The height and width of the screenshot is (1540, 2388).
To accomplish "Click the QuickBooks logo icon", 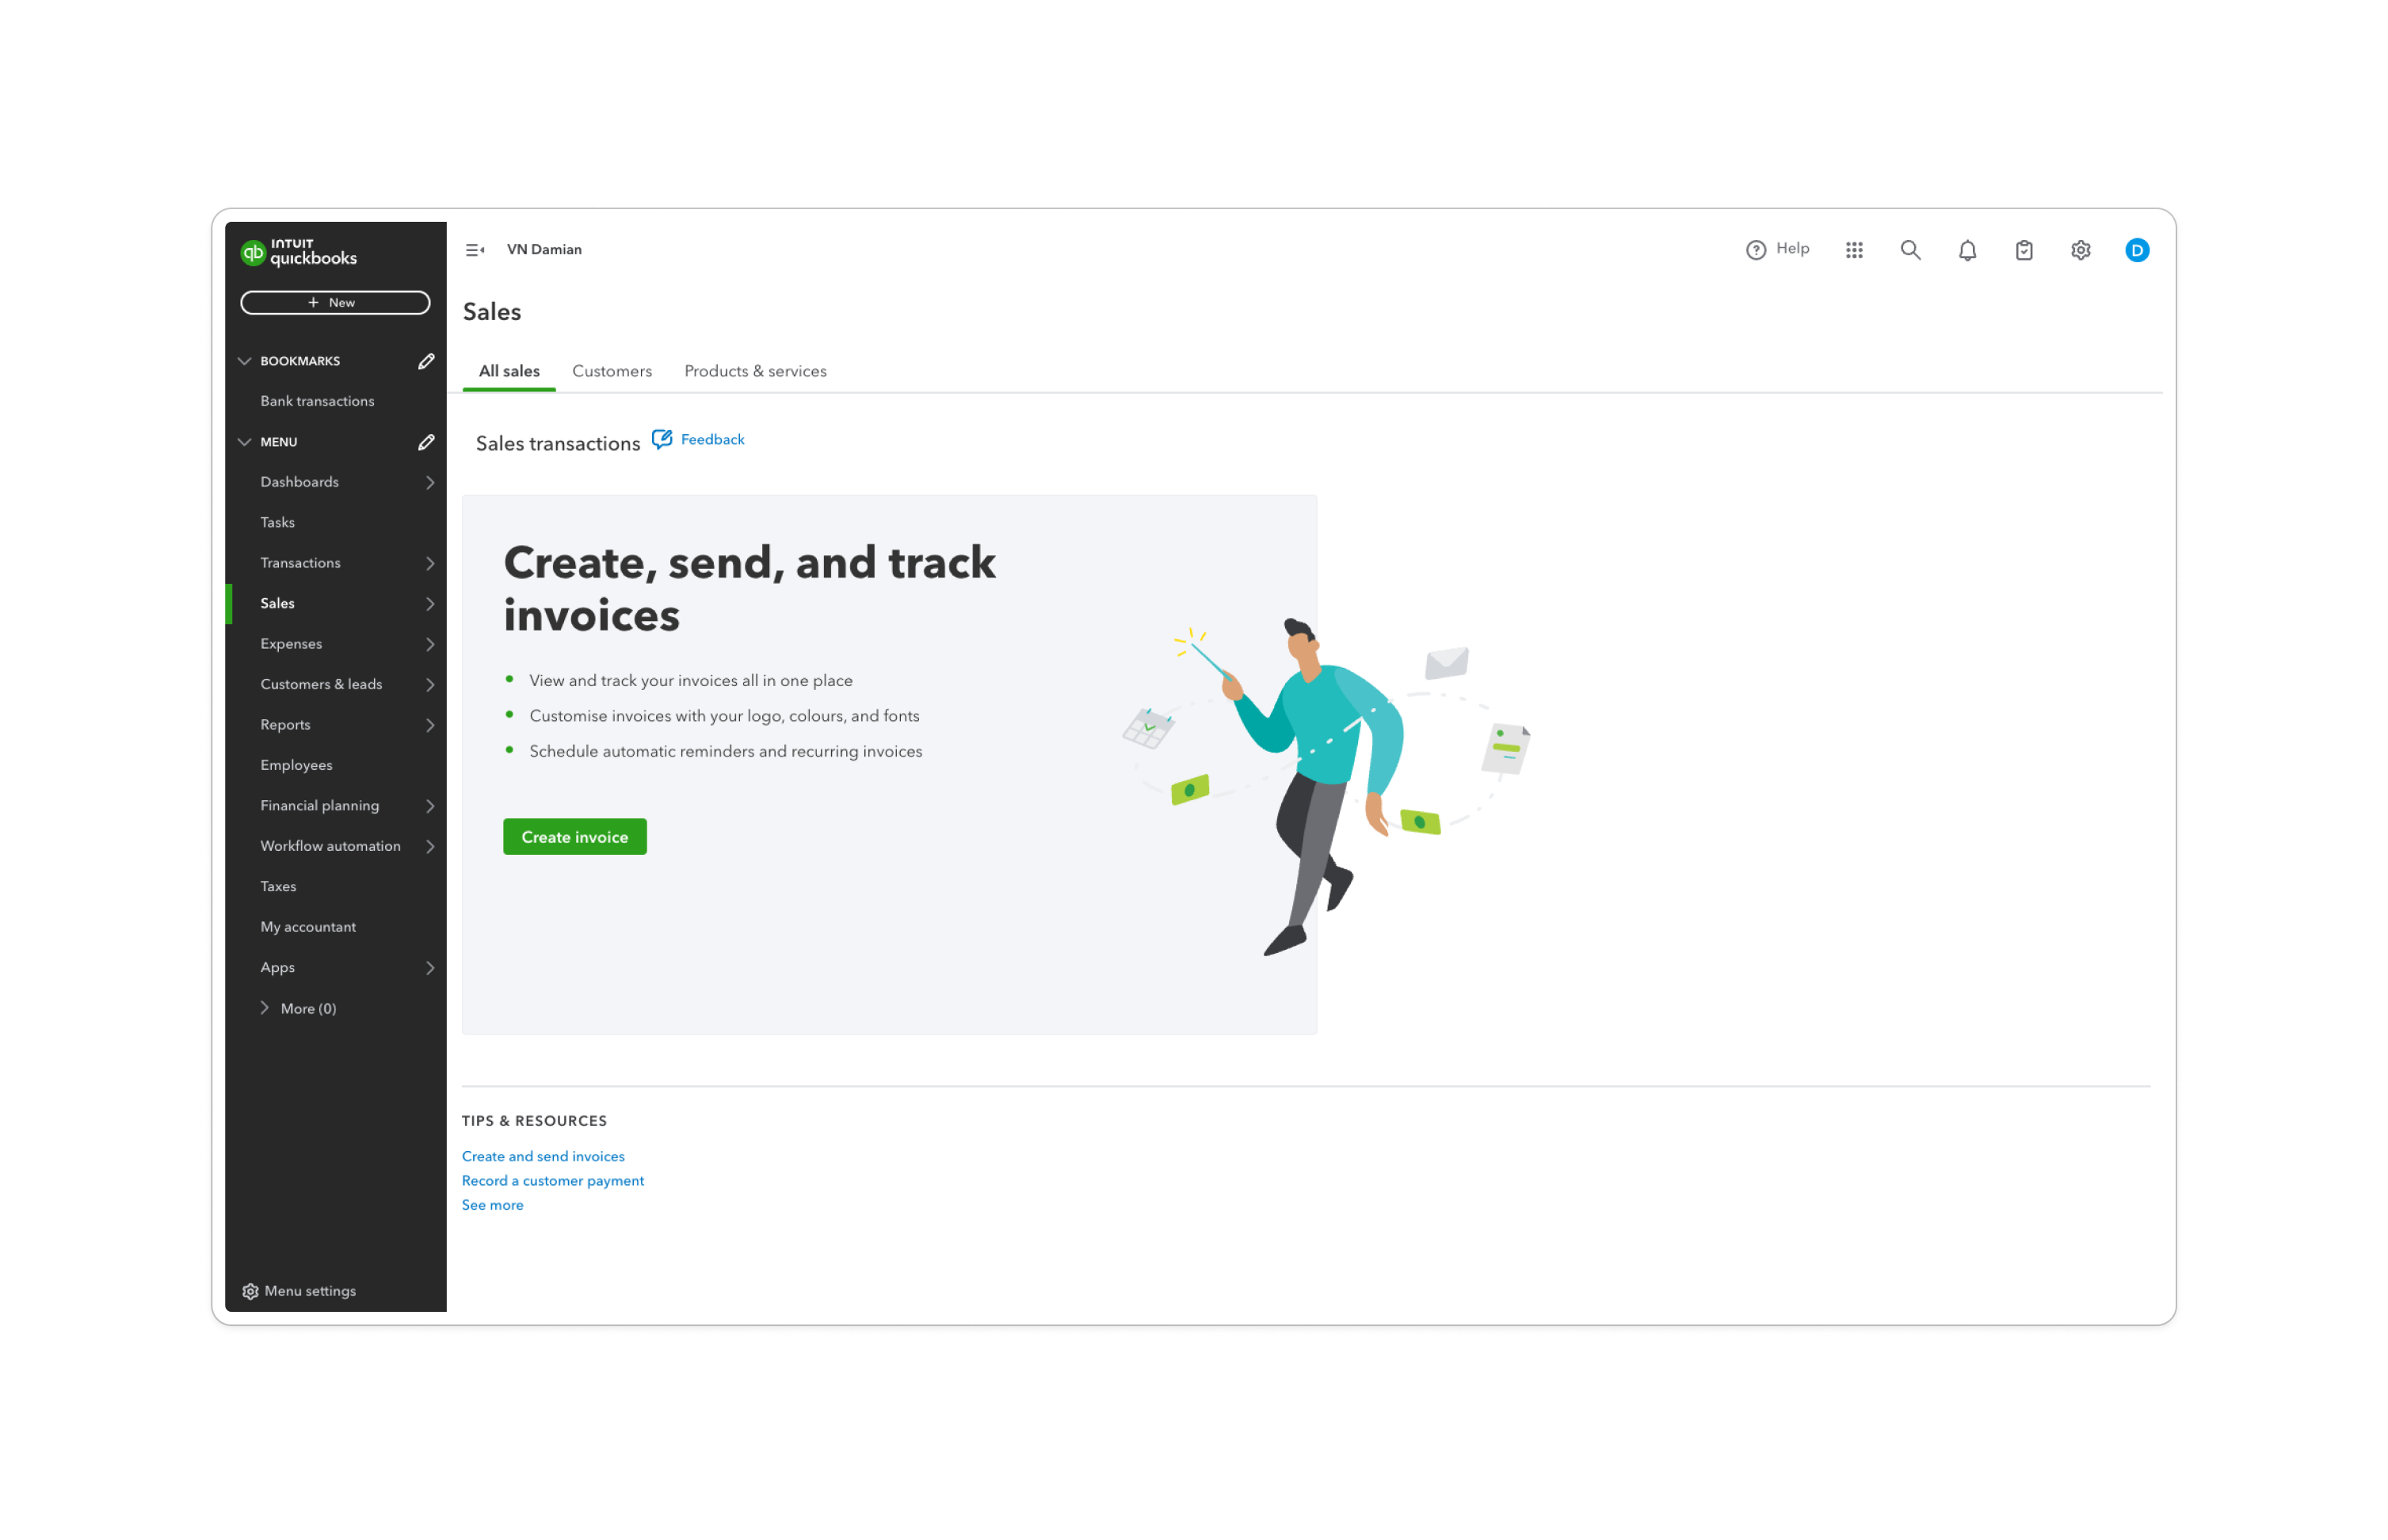I will coord(253,252).
